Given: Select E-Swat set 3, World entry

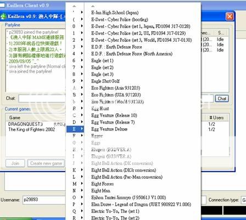Looking at the screenshot, I should pyautogui.click(x=142, y=40).
